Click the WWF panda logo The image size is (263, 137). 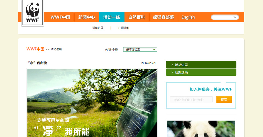(33, 13)
